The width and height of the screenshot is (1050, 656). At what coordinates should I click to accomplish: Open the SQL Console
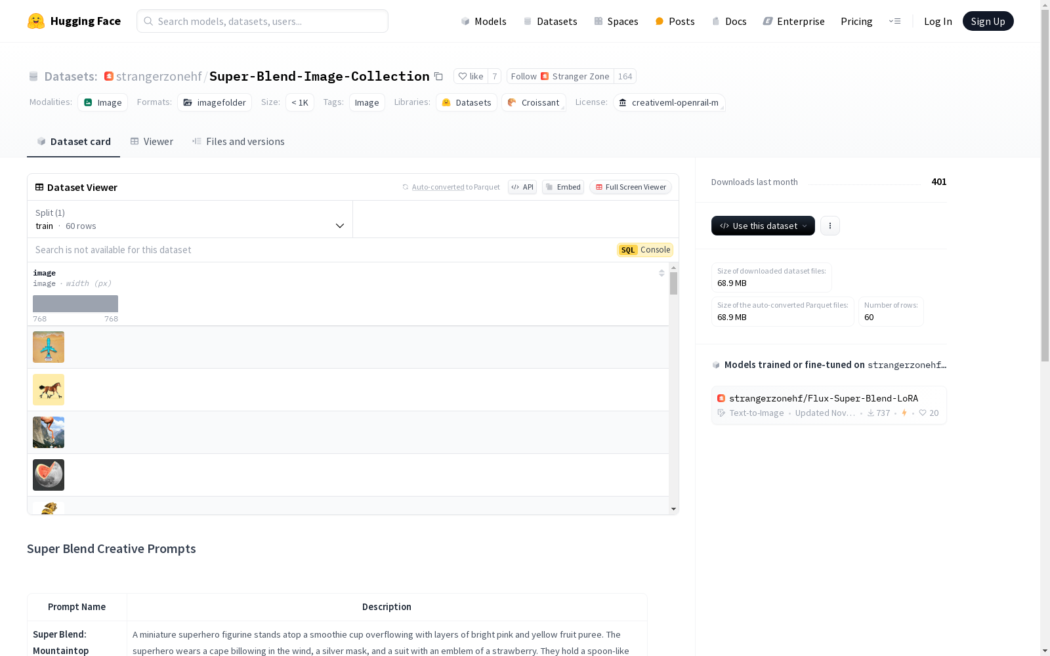pyautogui.click(x=645, y=250)
